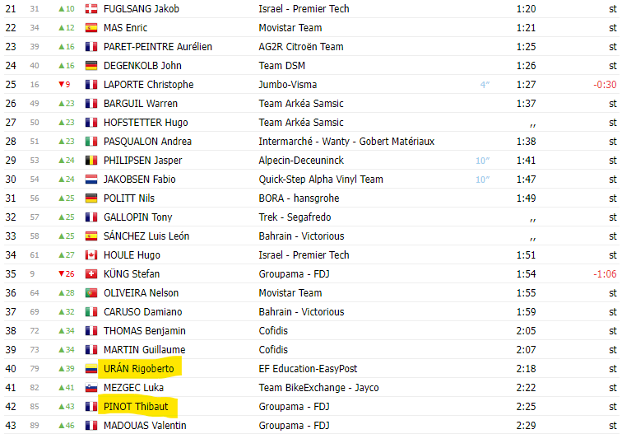This screenshot has width=622, height=434.
Task: Open rider profile of URÁN Rigoberto
Action: tap(139, 369)
